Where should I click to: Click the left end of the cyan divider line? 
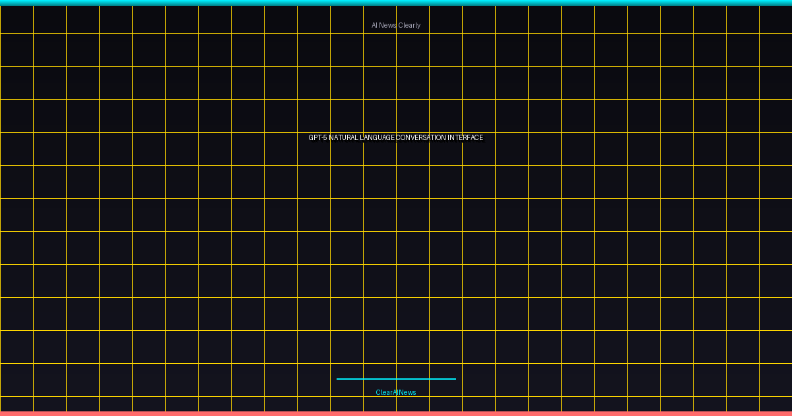pos(338,379)
